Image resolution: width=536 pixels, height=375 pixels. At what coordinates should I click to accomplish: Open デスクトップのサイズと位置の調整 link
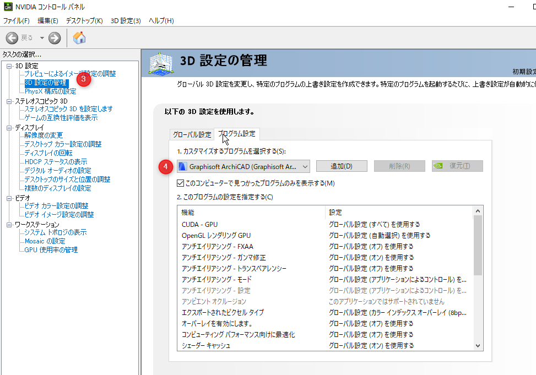(67, 180)
